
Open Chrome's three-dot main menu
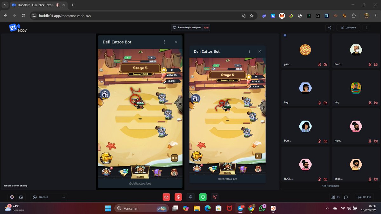(375, 16)
